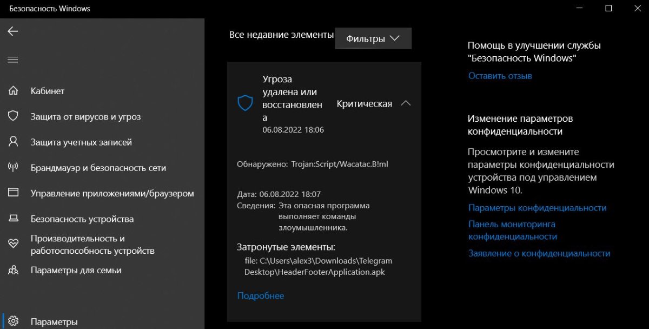This screenshot has width=649, height=329.
Task: Click the blue shield threat icon
Action: tap(245, 103)
